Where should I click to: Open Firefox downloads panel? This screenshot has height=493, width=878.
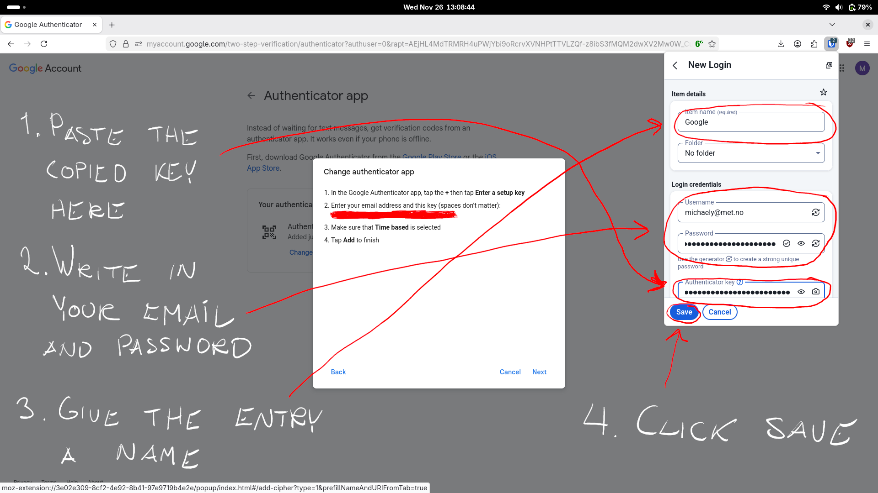coord(781,44)
